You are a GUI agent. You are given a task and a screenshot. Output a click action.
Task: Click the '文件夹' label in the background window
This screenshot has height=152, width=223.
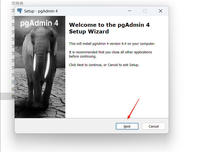tap(17, 3)
